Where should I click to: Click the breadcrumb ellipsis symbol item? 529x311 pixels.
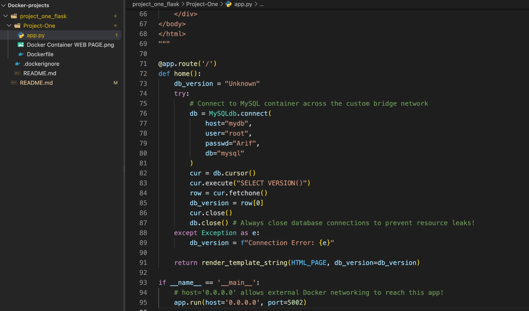[261, 4]
